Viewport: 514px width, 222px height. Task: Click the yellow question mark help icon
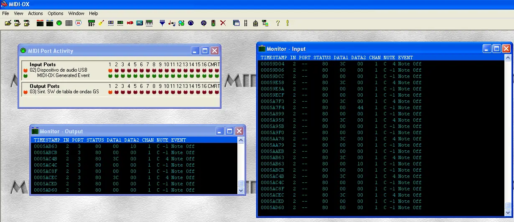click(x=278, y=23)
